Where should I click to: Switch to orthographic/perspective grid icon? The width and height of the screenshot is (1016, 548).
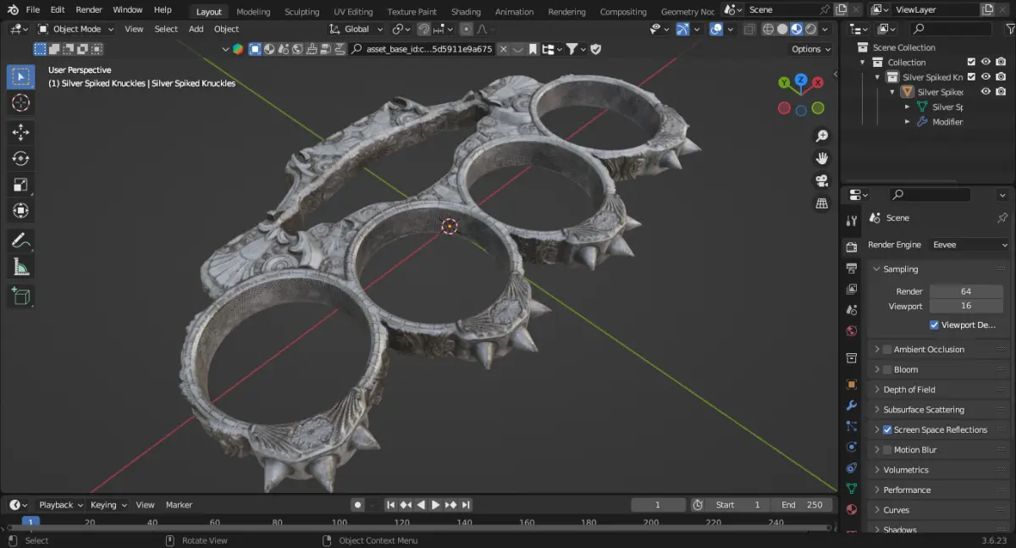click(x=820, y=203)
